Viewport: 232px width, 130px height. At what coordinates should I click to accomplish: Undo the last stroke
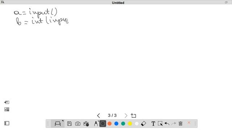pyautogui.click(x=167, y=123)
